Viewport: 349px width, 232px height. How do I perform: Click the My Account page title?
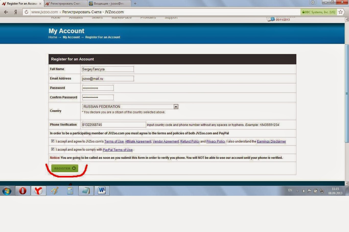[66, 31]
